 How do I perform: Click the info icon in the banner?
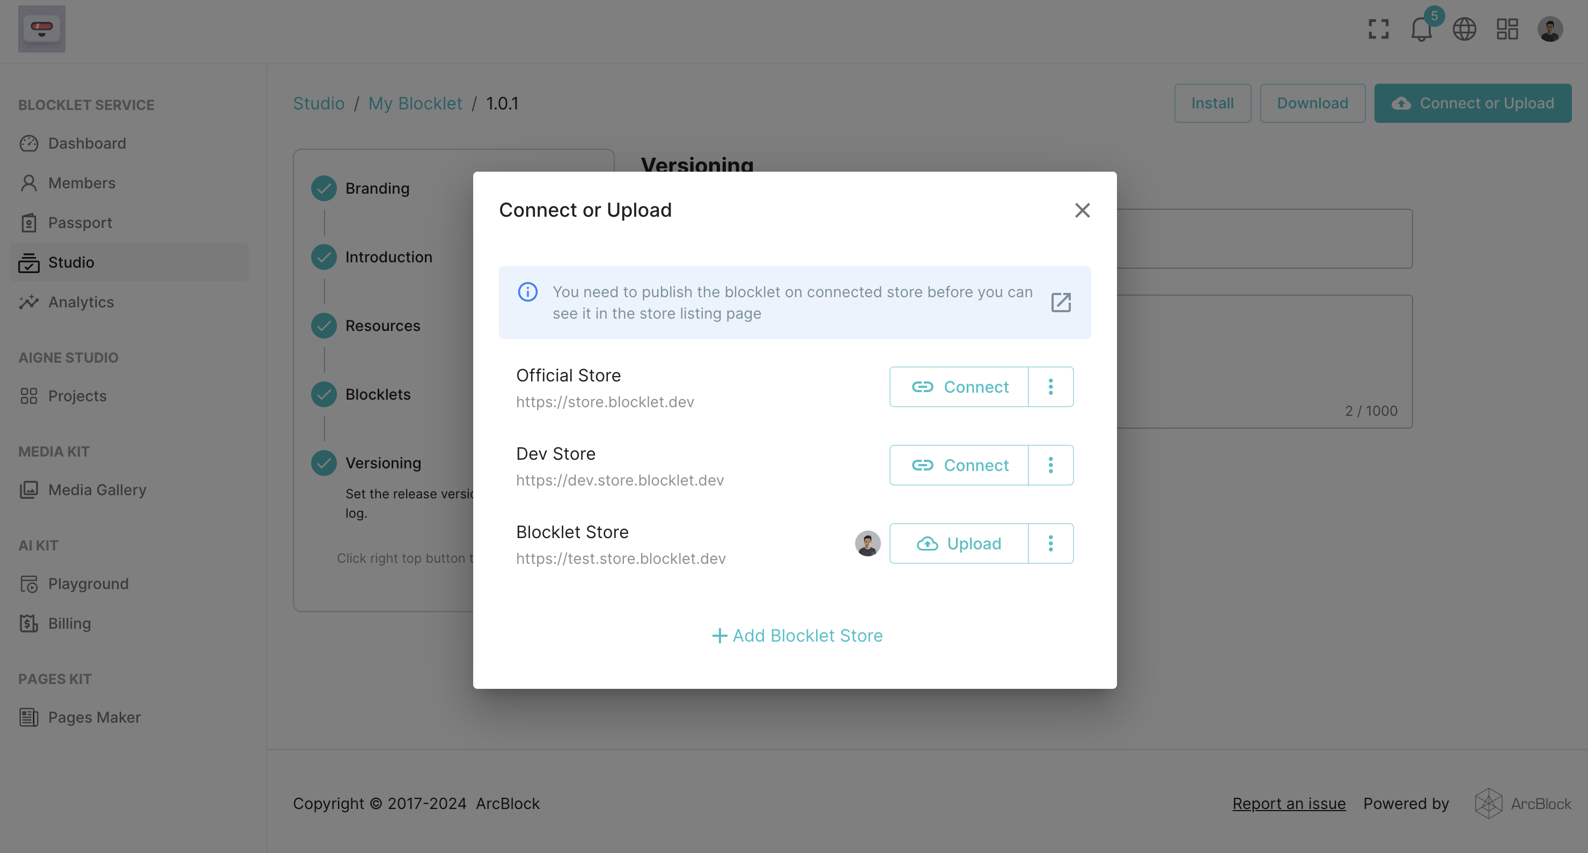pos(528,291)
